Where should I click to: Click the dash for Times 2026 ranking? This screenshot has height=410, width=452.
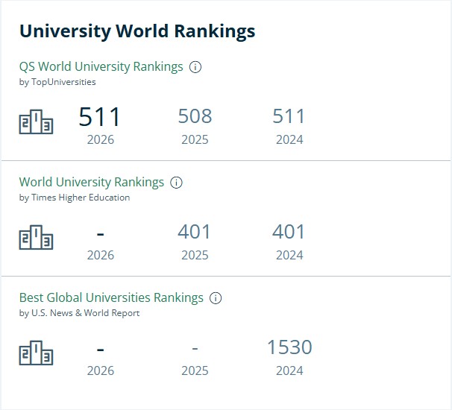tap(100, 234)
